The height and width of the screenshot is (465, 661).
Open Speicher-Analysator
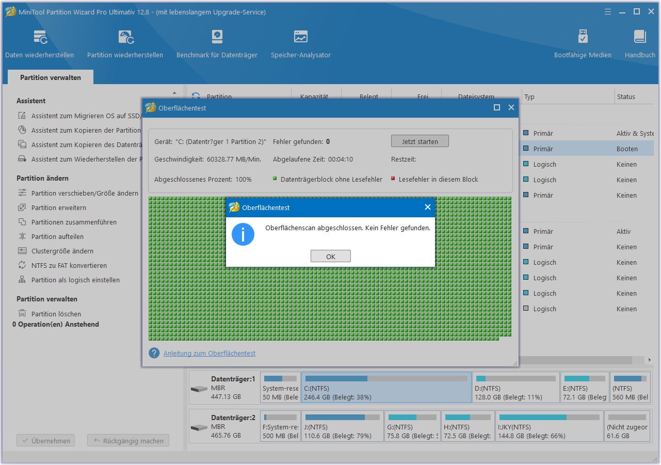(x=301, y=44)
